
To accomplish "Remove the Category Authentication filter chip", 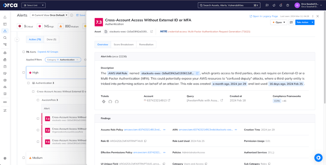I will tap(77, 60).
